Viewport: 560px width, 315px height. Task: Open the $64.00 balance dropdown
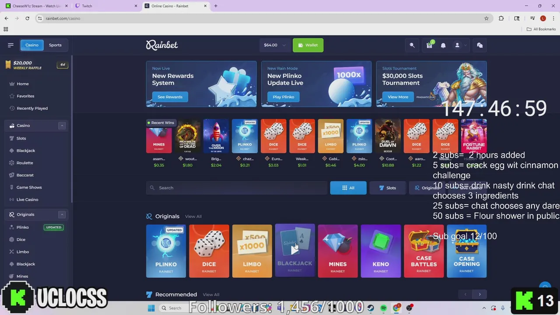[x=275, y=45]
